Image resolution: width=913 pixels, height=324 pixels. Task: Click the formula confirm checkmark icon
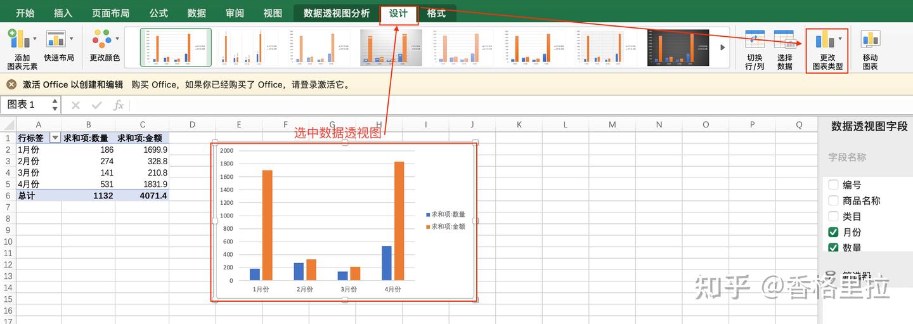[x=96, y=105]
